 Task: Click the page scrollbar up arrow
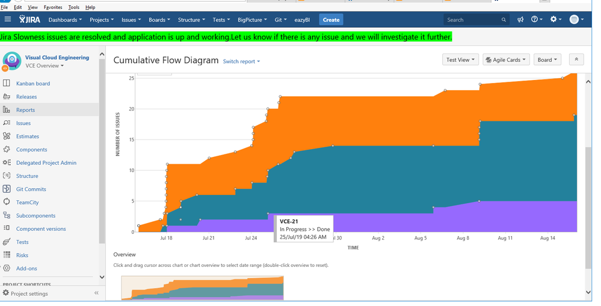coord(588,82)
